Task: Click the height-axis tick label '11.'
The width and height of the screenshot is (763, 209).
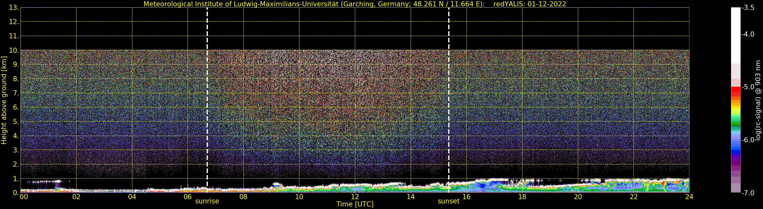Action: (14, 36)
